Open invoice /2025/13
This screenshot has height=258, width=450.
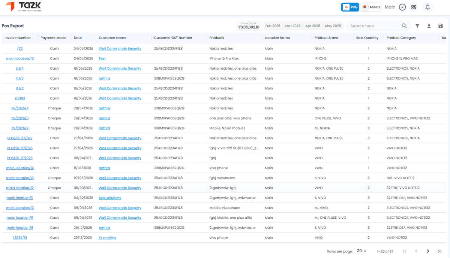click(x=20, y=238)
